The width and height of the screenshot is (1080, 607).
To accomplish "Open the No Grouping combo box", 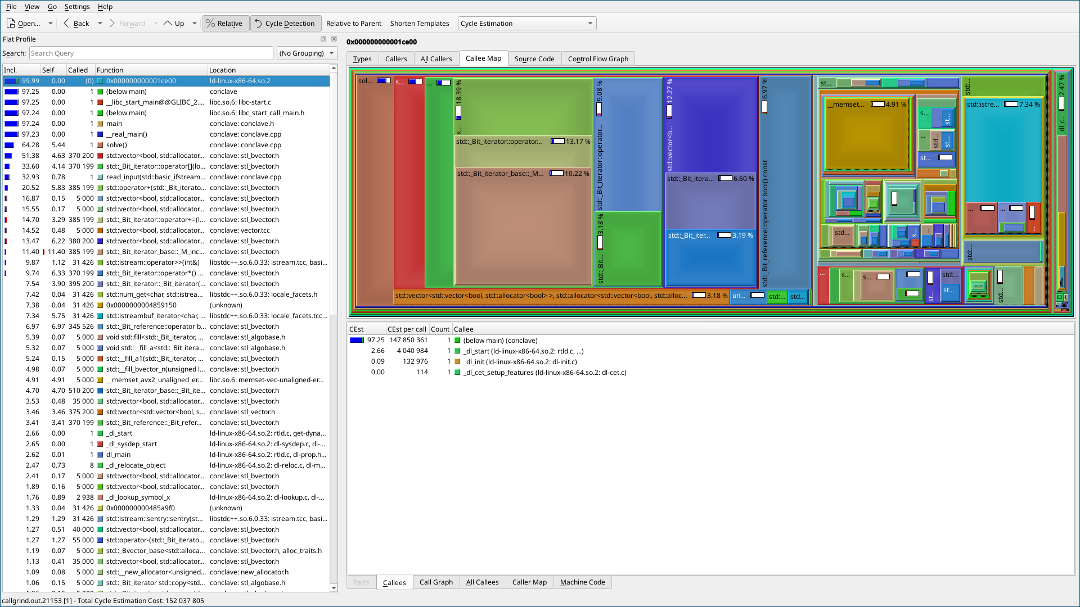I will (307, 53).
